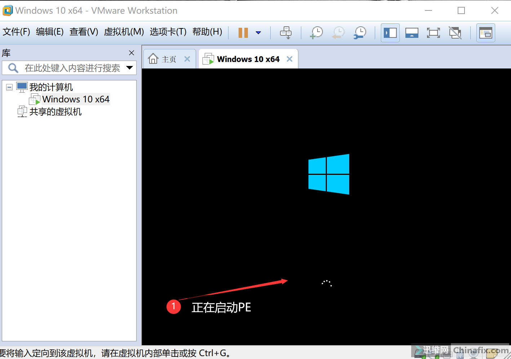The image size is (511, 359).
Task: Toggle the thumbnail bar view
Action: tap(412, 33)
